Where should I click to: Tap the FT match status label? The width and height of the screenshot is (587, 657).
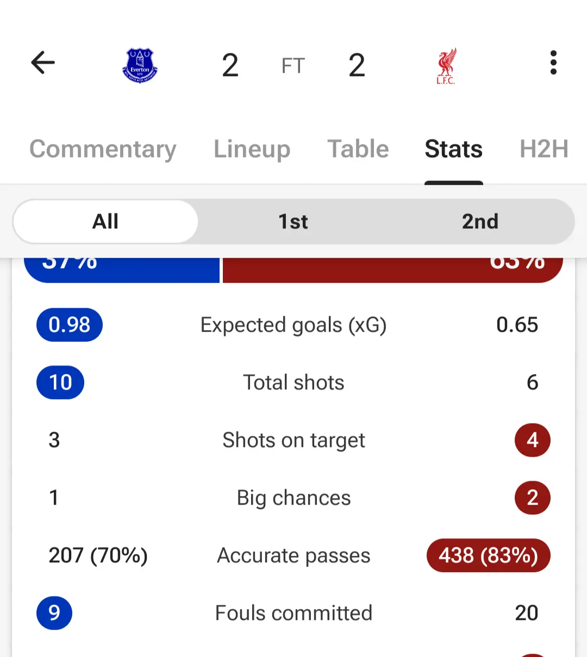tap(293, 66)
